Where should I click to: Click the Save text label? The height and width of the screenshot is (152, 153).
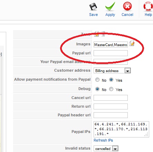point(93,15)
